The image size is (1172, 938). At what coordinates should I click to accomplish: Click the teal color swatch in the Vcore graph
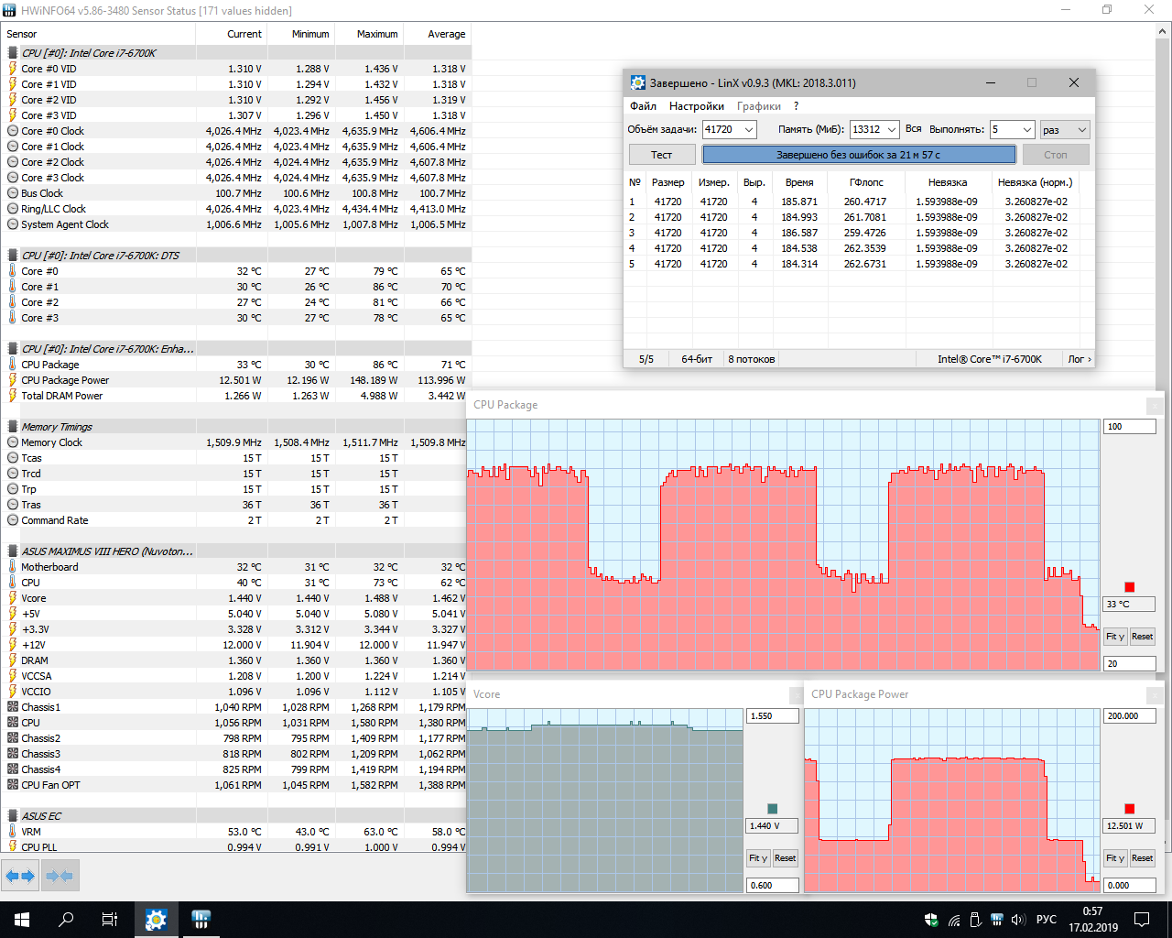772,809
